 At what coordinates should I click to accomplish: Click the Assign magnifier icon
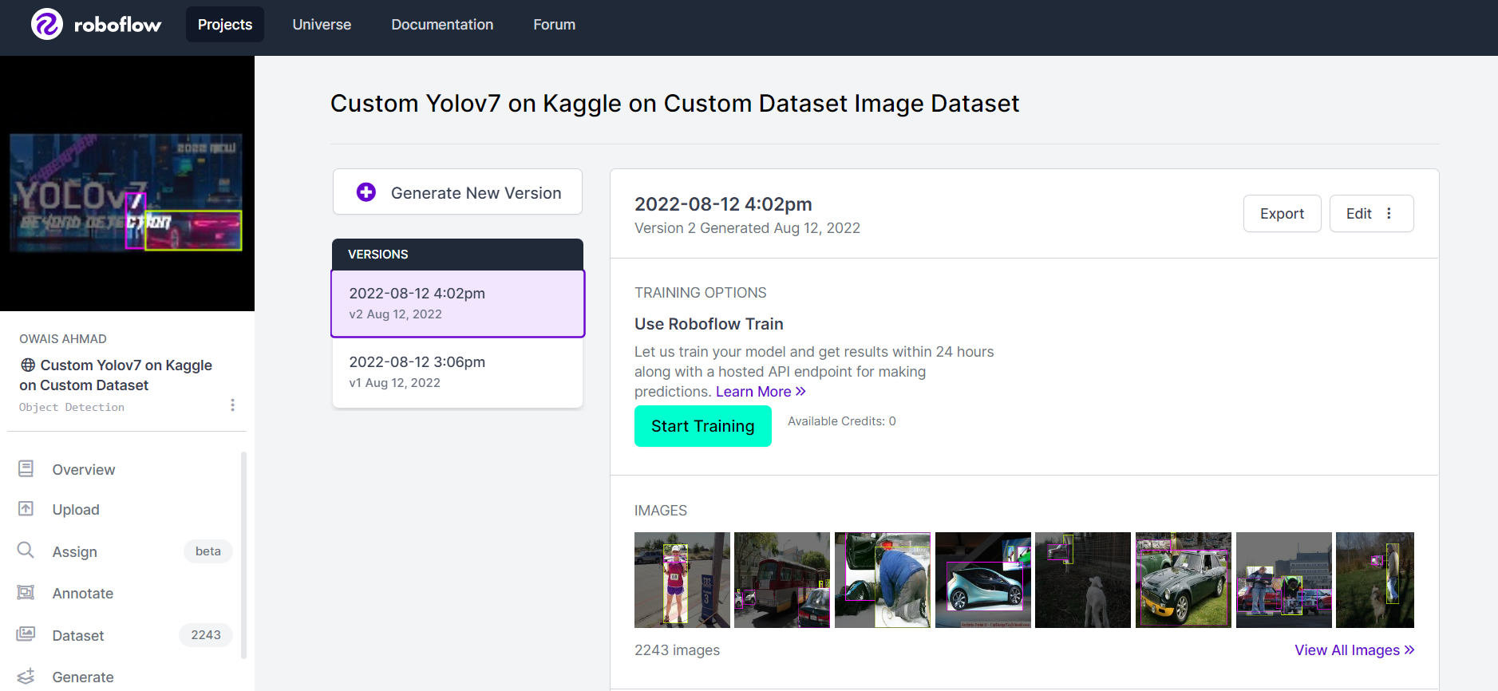coord(26,551)
